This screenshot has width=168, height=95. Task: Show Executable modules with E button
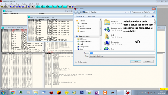[x=39, y=6]
